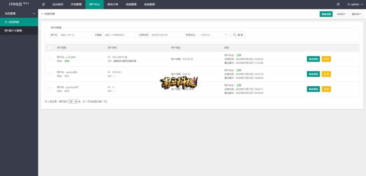366x176 pixels.
Task: Check the box for user a123456
Action: pyautogui.click(x=49, y=59)
